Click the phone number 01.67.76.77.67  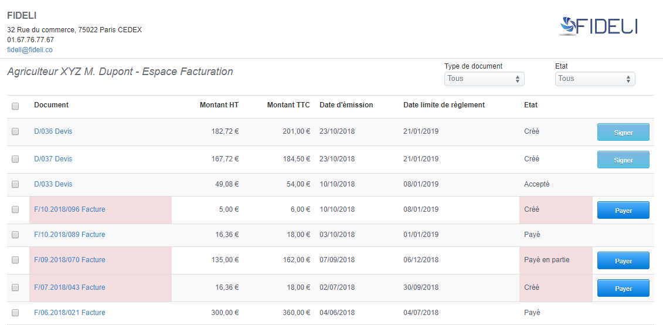(x=30, y=40)
